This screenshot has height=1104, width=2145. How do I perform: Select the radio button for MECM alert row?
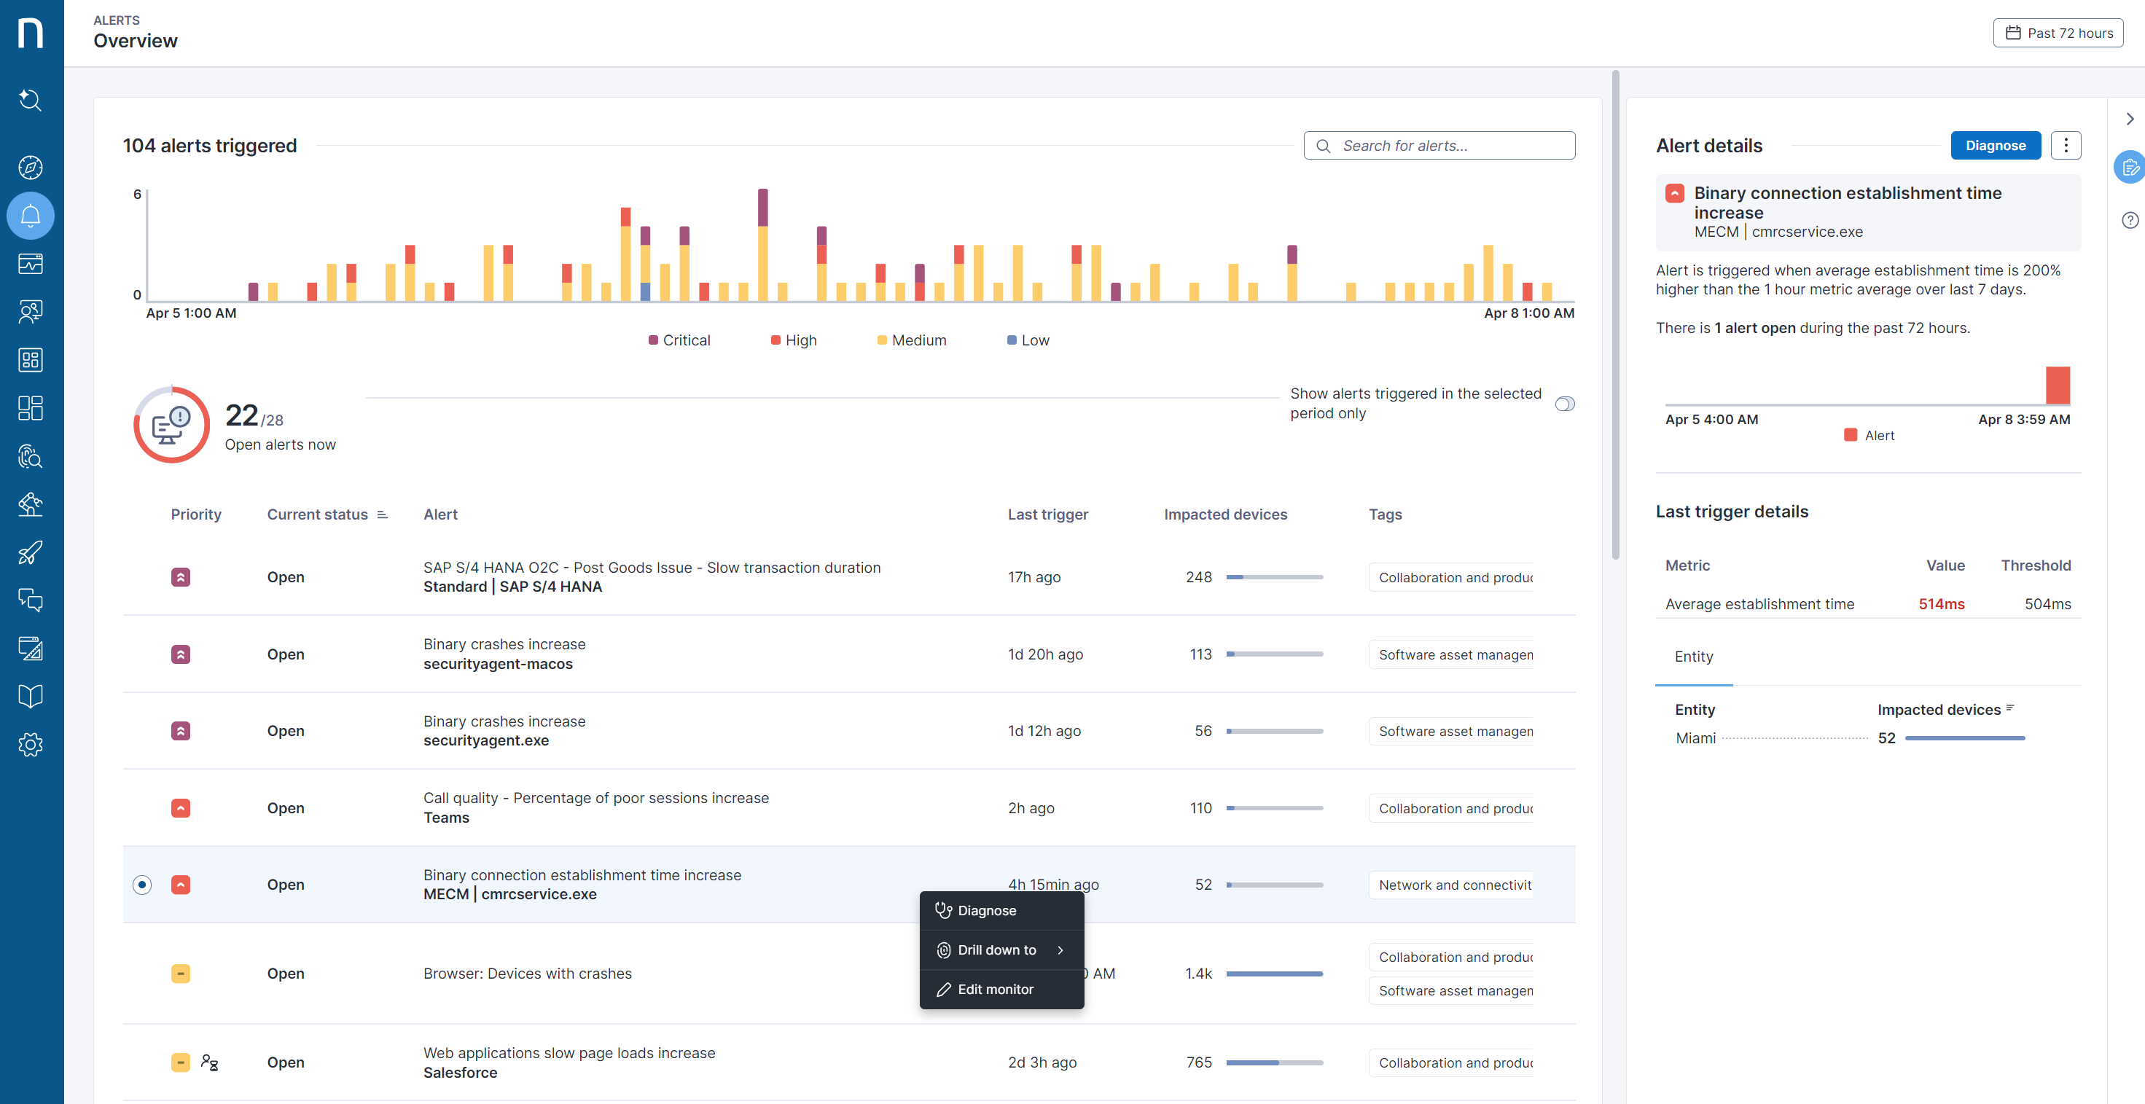point(142,884)
